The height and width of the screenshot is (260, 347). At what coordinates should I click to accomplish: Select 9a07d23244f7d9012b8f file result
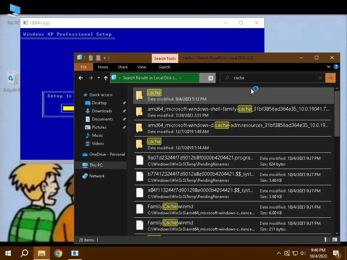click(233, 161)
